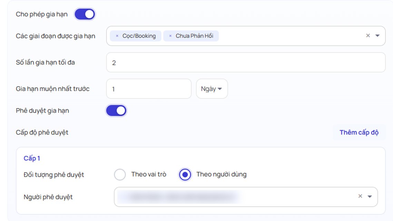Click the Cọc/Booking tag text

coord(139,36)
